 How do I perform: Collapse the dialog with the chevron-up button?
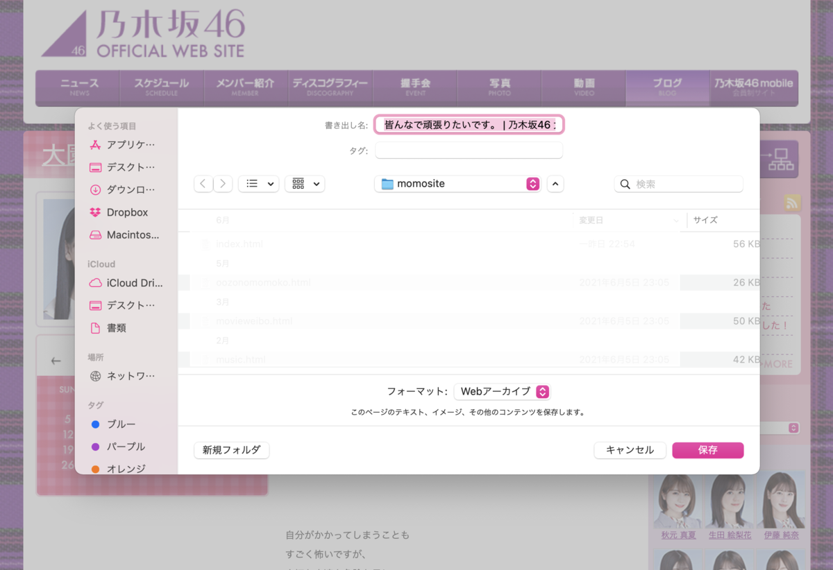[555, 184]
